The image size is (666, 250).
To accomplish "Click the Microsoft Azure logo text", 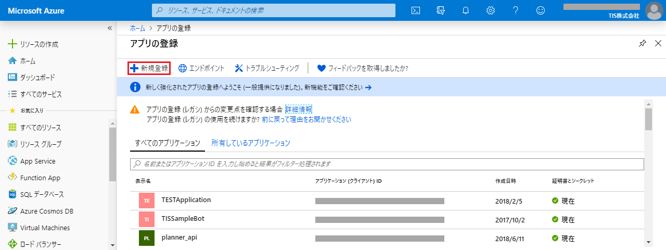I will click(36, 10).
